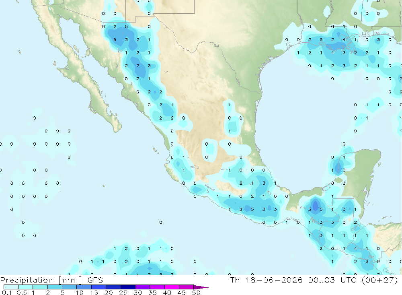
Task: Select the 35–40 mm legend color swatch
Action: click(157, 287)
